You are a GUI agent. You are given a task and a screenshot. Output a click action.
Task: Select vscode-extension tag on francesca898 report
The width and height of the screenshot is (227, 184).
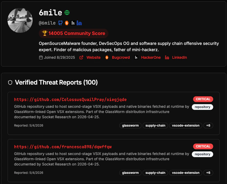tap(186, 173)
